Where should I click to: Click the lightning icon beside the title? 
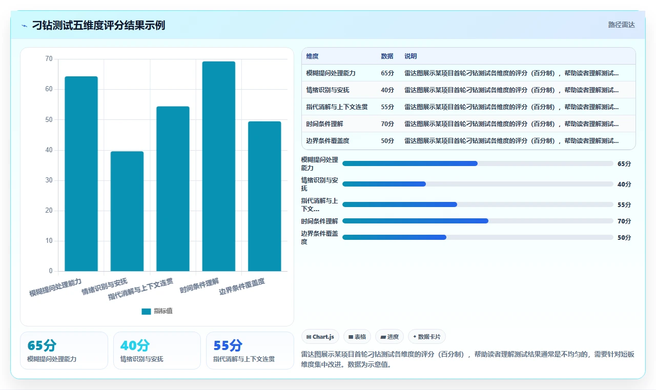click(x=25, y=25)
